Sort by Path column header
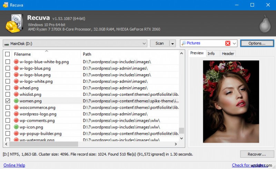Viewport: 276px width, 169px height. tap(87, 54)
